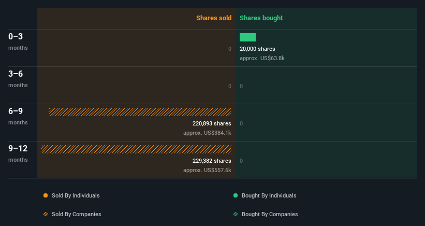Click the shares bought 0 in 6–9 months row
The height and width of the screenshot is (226, 425).
[241, 123]
